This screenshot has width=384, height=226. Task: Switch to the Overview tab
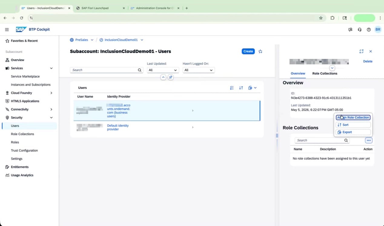point(298,73)
